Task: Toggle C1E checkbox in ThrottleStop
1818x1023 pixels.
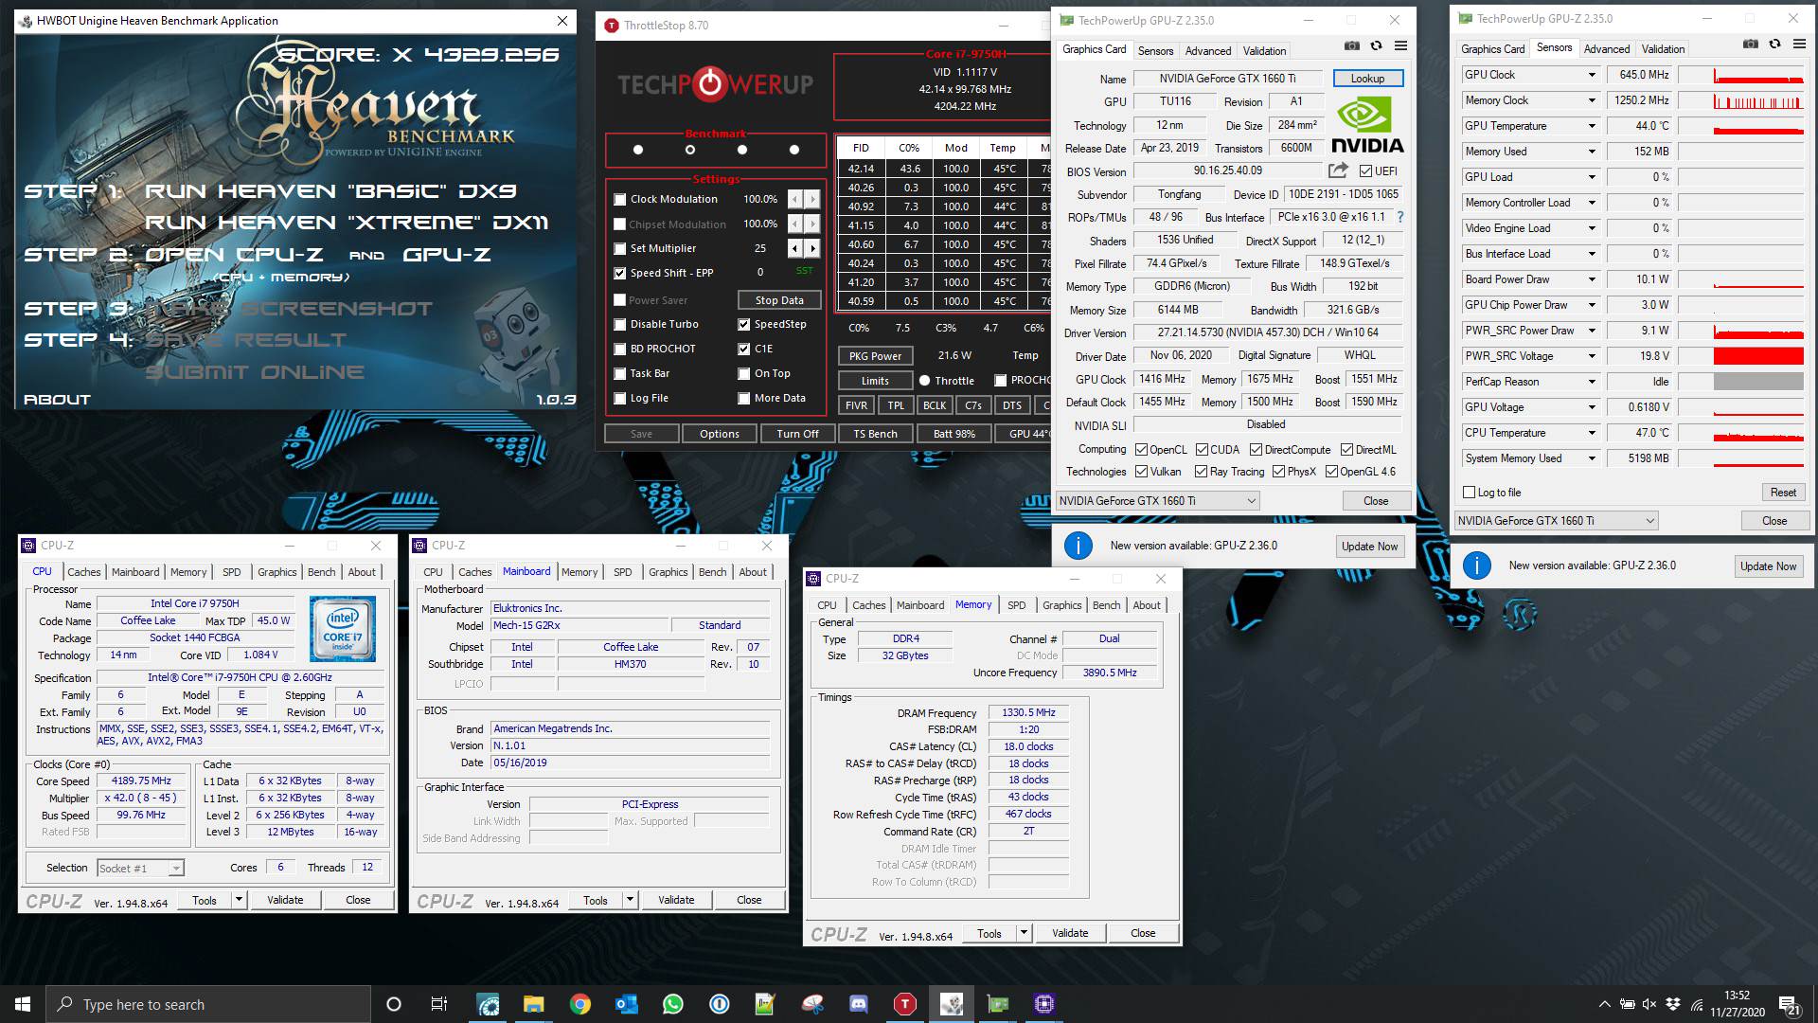Action: (743, 349)
